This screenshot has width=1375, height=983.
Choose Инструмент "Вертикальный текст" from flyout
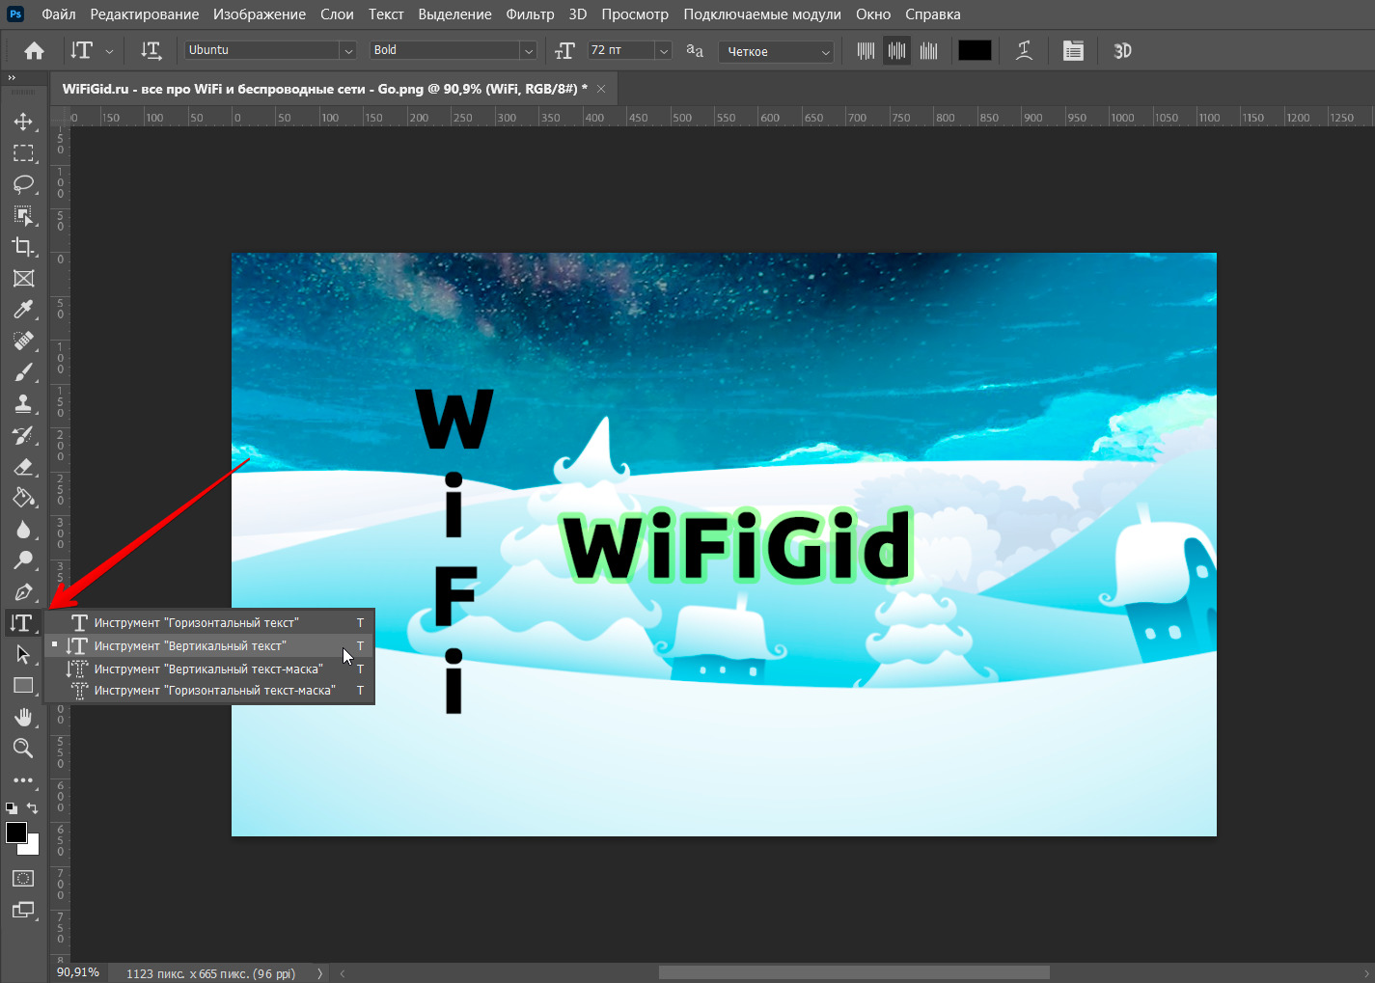(x=209, y=646)
